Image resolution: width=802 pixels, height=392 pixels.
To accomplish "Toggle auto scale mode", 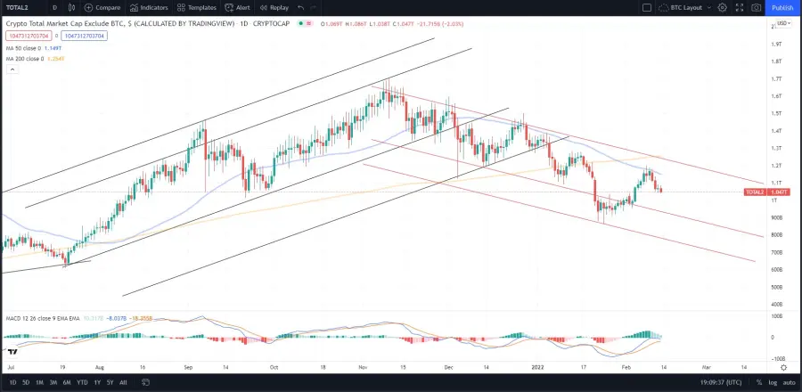I will coord(788,382).
